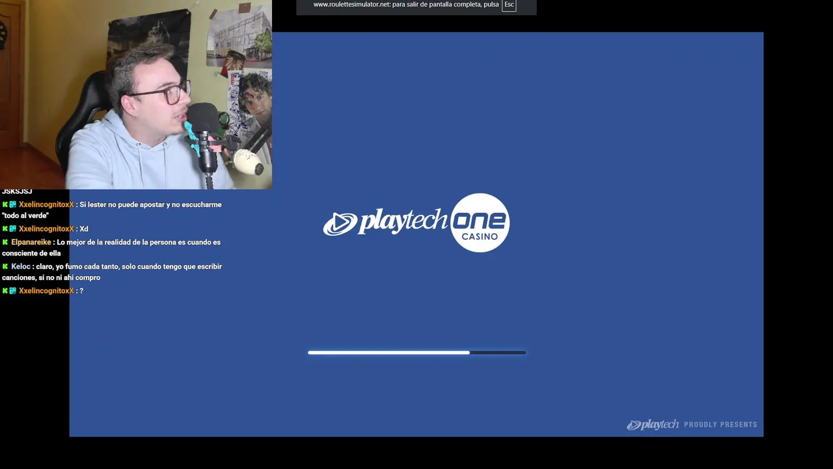Click the green badge next to Keloc
The height and width of the screenshot is (469, 833).
[x=5, y=266]
